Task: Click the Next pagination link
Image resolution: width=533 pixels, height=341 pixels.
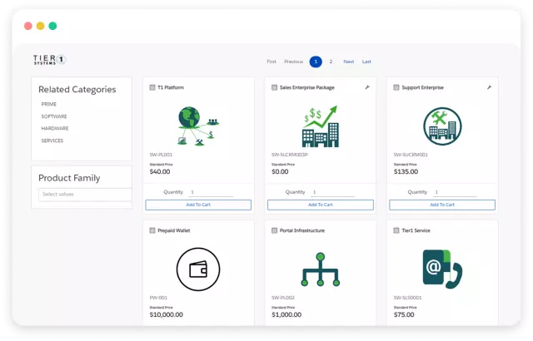Action: tap(348, 62)
